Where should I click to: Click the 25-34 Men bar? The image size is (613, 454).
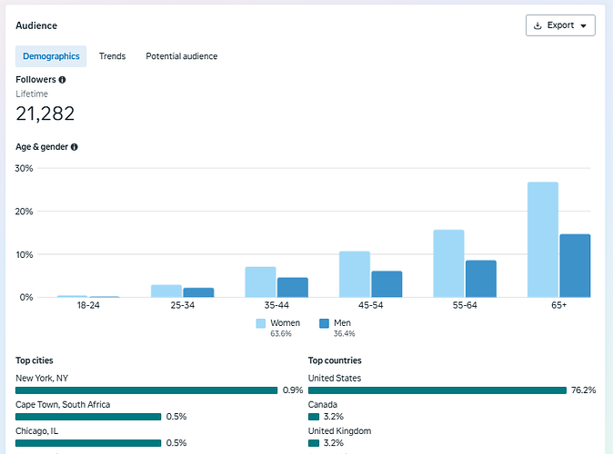[198, 292]
